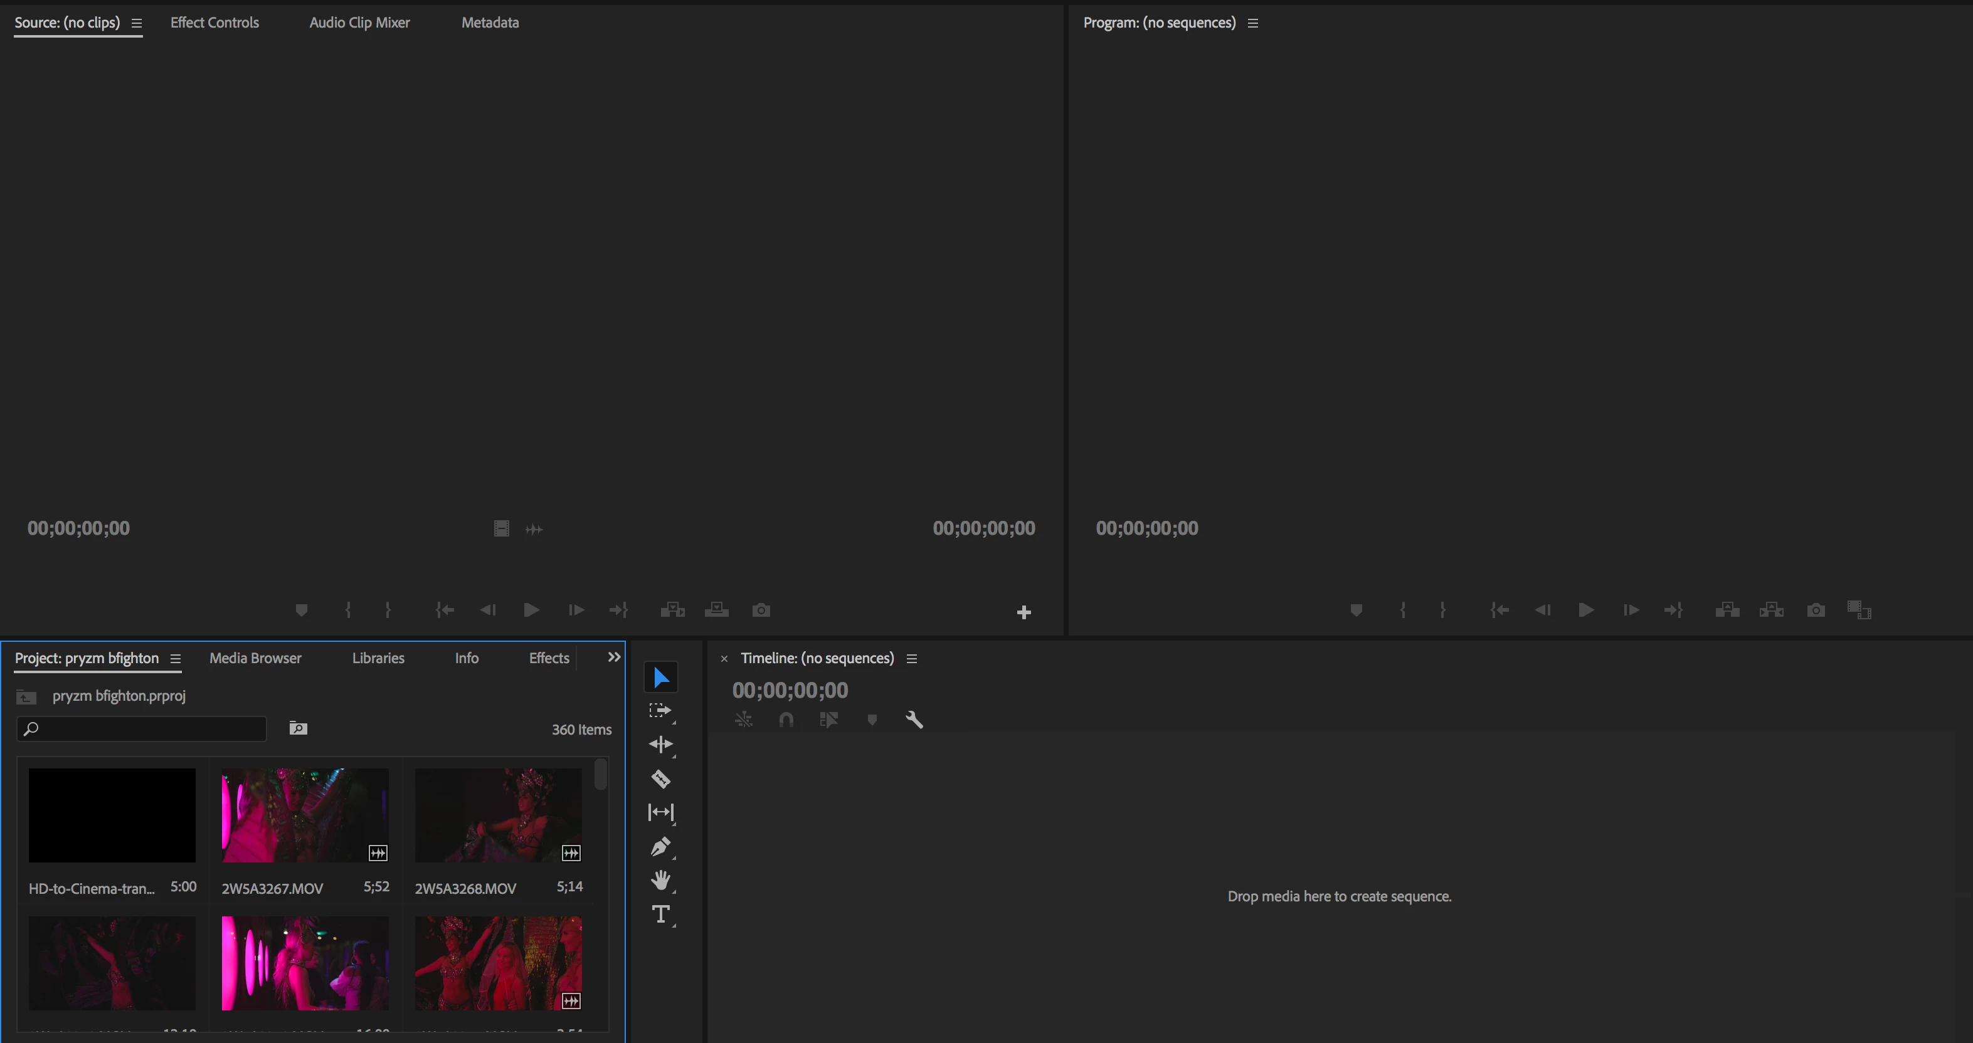Open Program monitor panel menu

tap(1253, 23)
